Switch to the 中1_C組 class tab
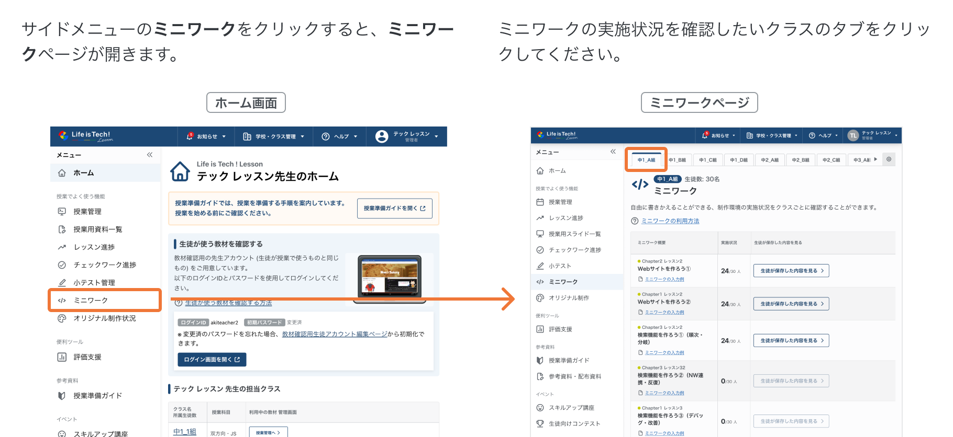 (x=708, y=160)
